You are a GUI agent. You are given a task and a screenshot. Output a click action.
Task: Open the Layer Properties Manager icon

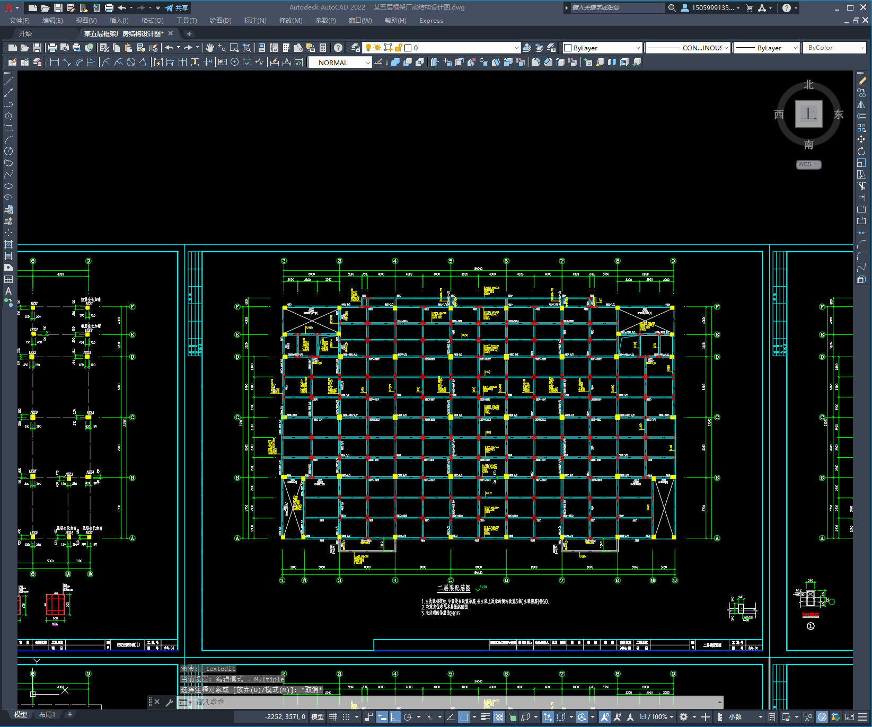click(x=356, y=48)
